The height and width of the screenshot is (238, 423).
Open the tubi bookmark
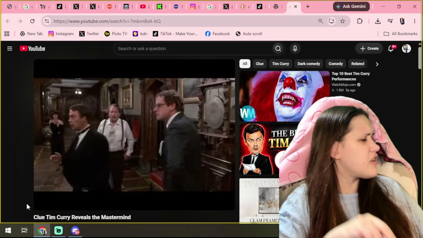(x=140, y=34)
